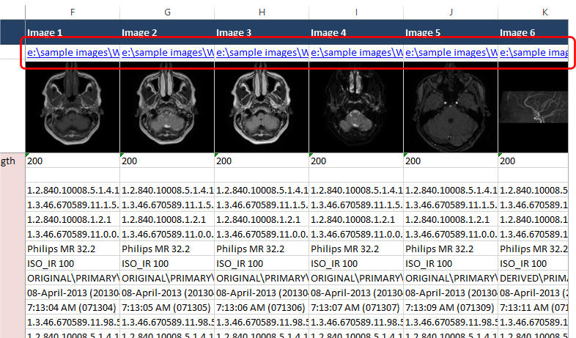Open the file path link under Image 1

[73, 53]
